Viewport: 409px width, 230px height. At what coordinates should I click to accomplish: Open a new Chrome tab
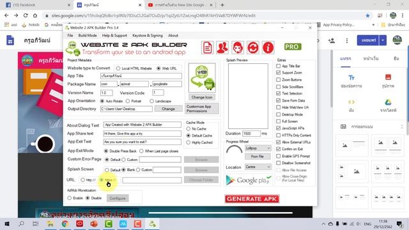pyautogui.click(x=222, y=5)
